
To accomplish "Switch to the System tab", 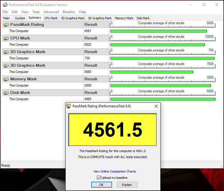I will (x=20, y=18).
